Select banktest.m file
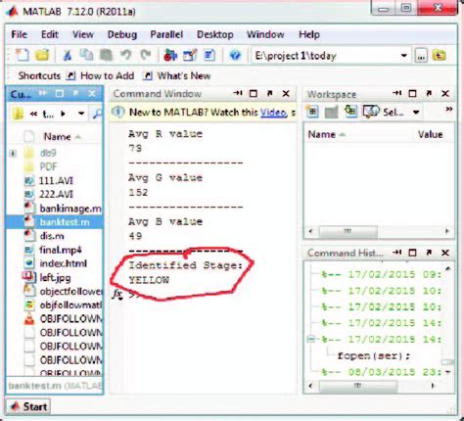This screenshot has width=464, height=421. tap(54, 222)
